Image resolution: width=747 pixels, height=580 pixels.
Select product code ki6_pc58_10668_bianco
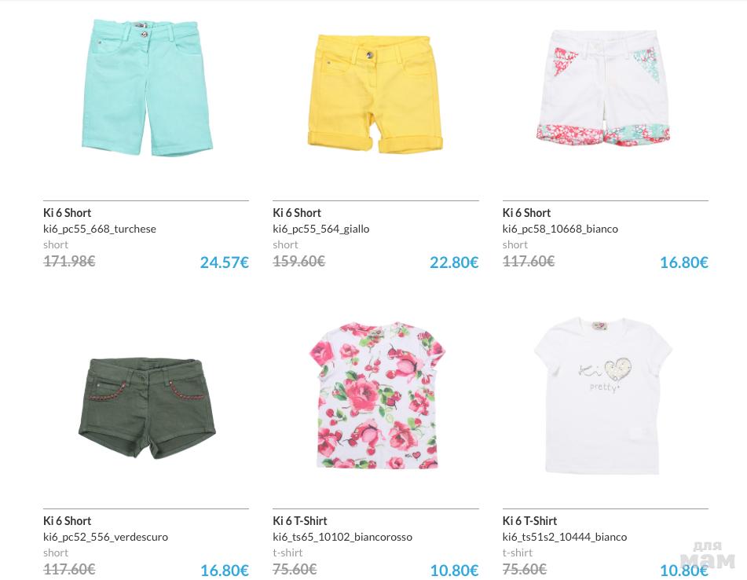(x=560, y=229)
